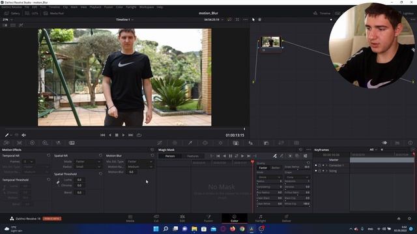Image resolution: width=417 pixels, height=234 pixels.
Task: Select Better quality in Magic Mask
Action: coord(276,168)
